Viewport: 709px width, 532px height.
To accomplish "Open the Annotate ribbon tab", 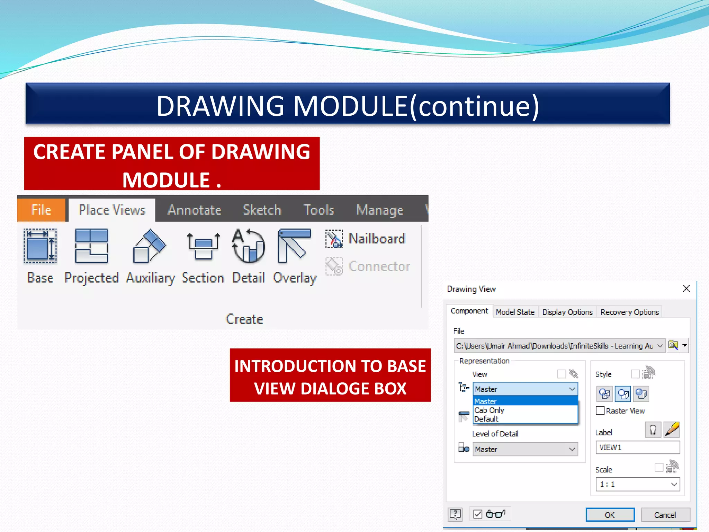I will point(194,210).
